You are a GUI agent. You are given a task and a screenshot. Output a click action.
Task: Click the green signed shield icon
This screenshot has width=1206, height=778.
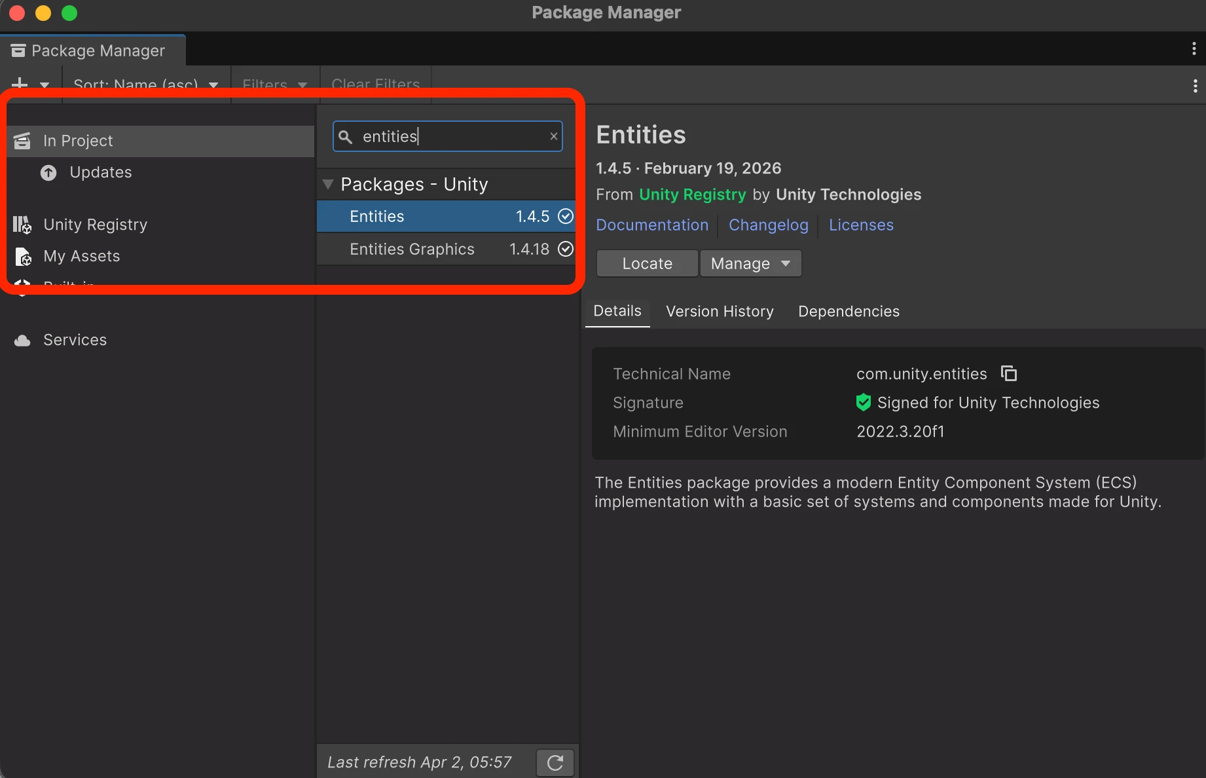(x=864, y=402)
